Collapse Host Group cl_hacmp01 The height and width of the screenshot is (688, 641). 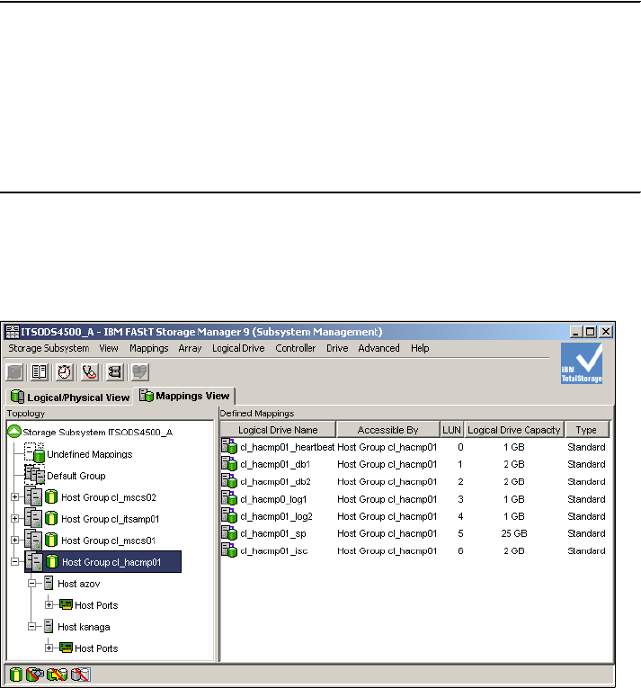15,561
